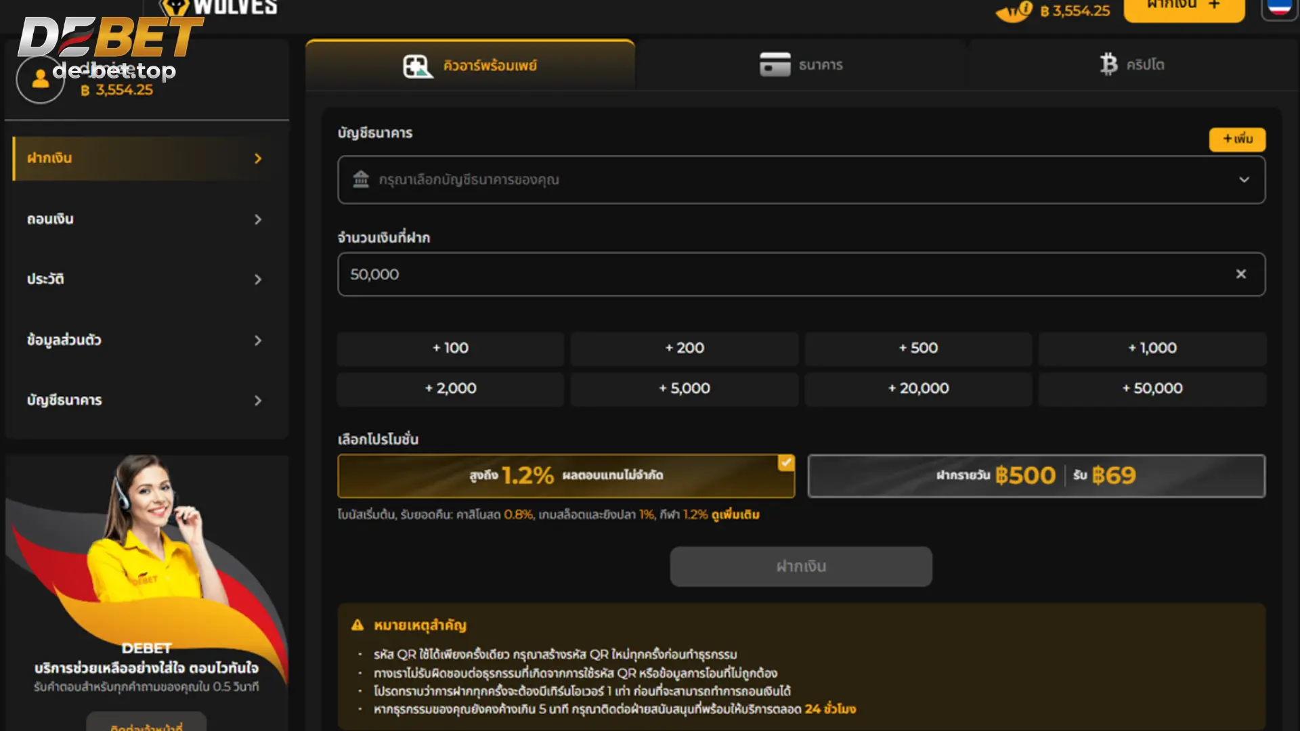Click the Thai flag language icon
The width and height of the screenshot is (1300, 731).
coord(1278,8)
